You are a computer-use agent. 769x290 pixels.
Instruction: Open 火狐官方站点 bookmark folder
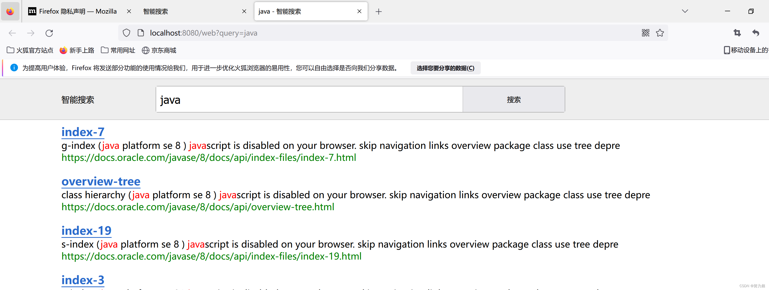(30, 50)
